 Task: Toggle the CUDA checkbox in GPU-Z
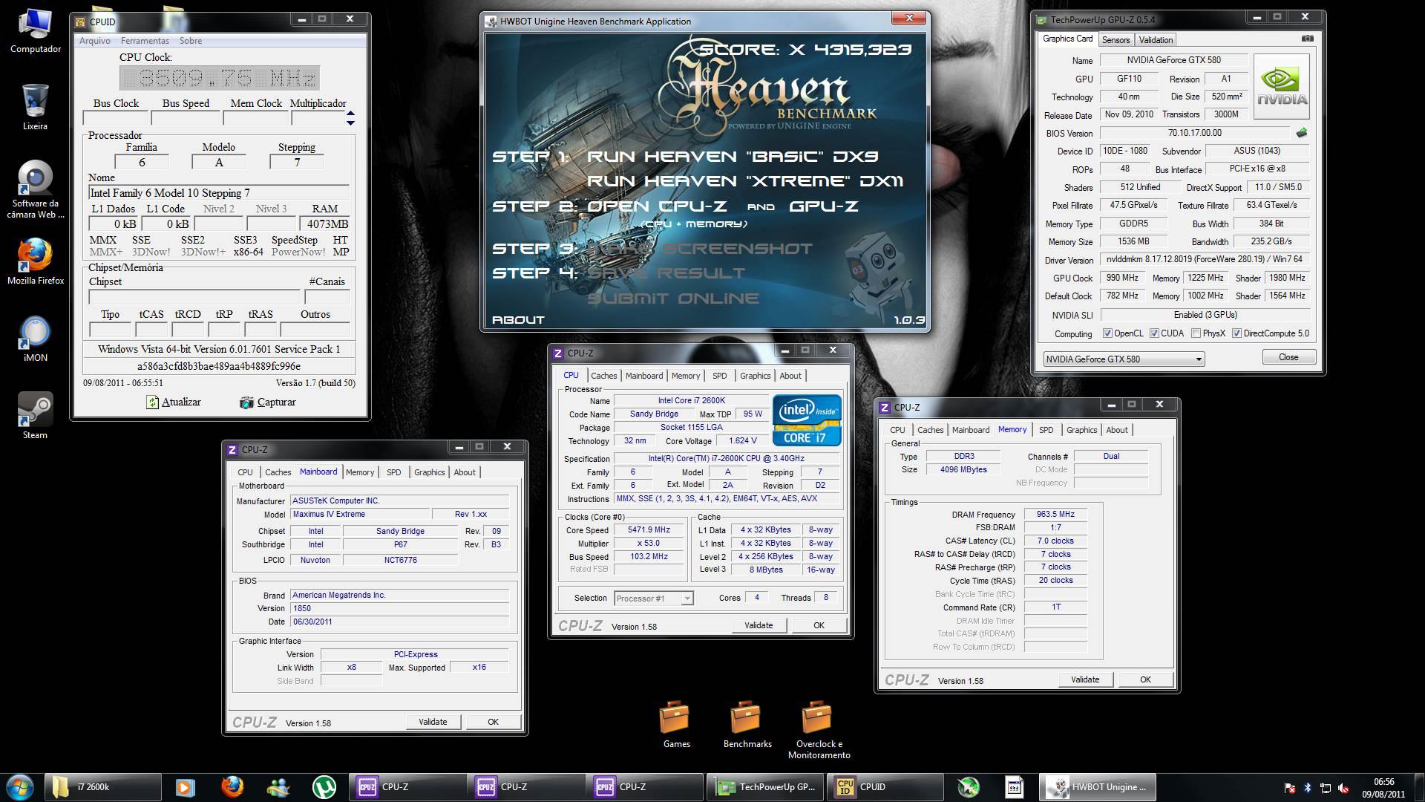(x=1154, y=333)
